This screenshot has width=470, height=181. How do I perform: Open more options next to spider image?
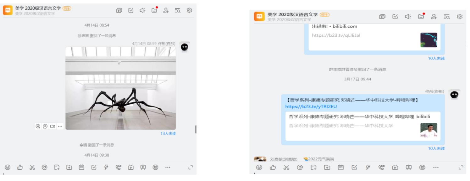pos(60,126)
